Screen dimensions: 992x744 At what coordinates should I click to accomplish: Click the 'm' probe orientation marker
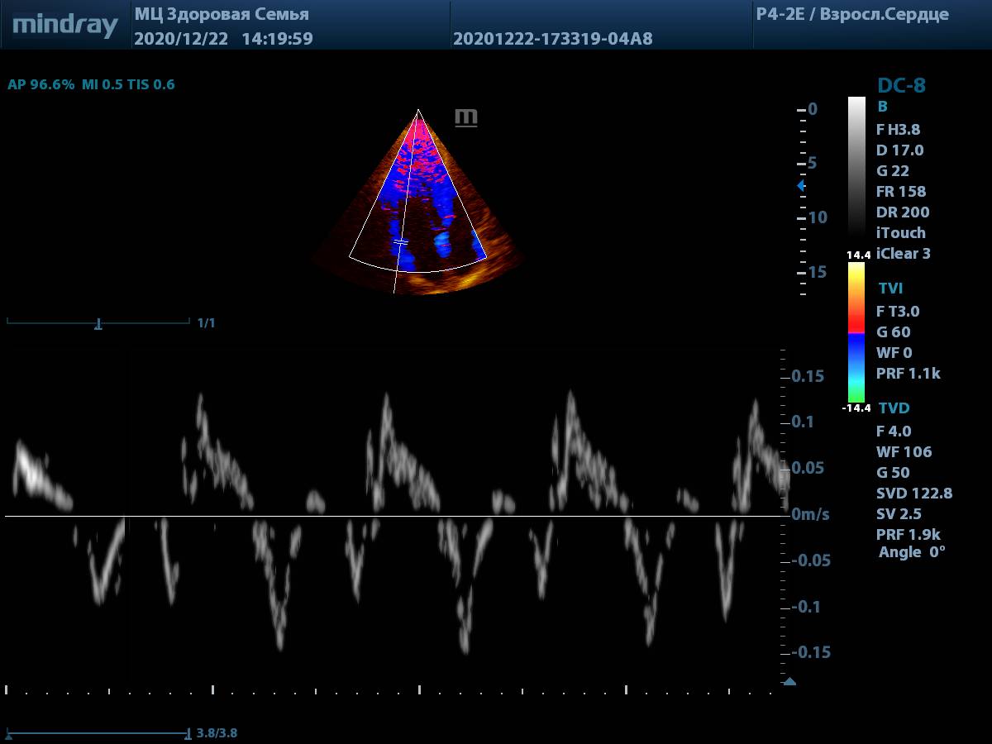click(466, 117)
